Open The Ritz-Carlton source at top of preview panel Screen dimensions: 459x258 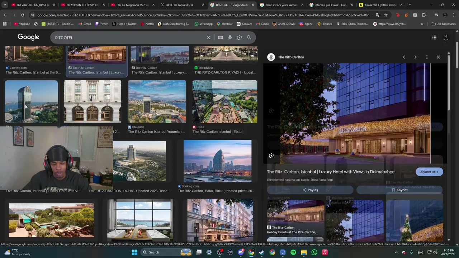click(x=286, y=57)
